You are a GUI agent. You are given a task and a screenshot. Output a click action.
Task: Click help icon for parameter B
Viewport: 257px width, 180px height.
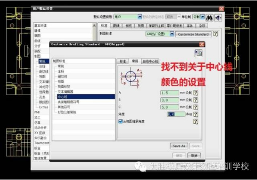(x=196, y=100)
